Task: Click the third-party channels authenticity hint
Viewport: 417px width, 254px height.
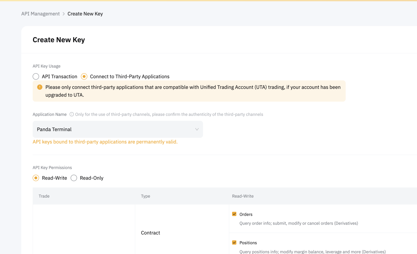Action: 169,114
